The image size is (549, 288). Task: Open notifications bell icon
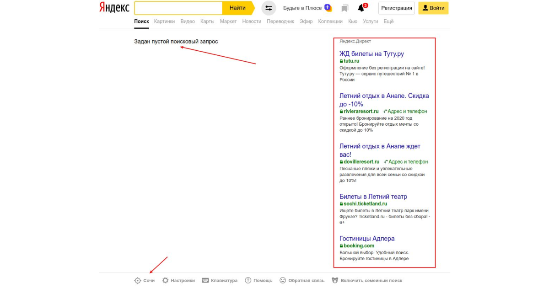(361, 8)
